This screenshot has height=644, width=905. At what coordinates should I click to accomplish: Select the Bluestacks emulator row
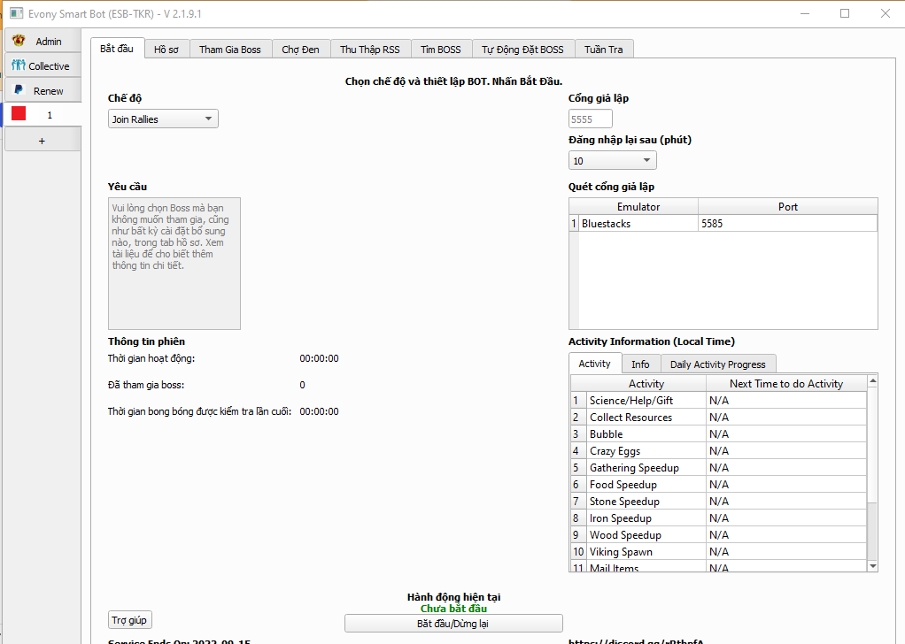coord(638,224)
